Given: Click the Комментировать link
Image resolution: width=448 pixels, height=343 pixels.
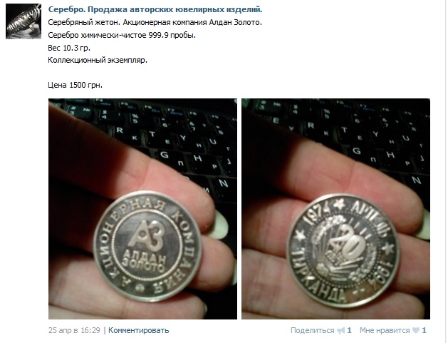Looking at the screenshot, I should point(139,330).
